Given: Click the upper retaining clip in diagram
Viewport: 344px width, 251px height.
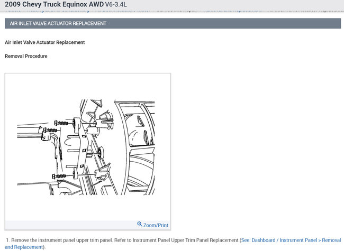Looking at the screenshot, I should [x=105, y=120].
